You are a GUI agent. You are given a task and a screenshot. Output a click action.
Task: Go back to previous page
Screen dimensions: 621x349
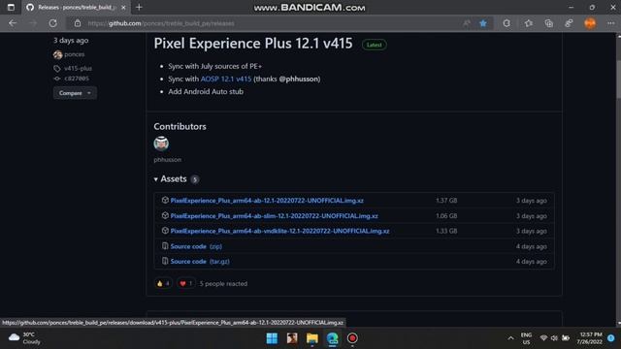tap(13, 23)
